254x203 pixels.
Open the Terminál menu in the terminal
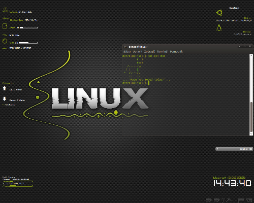coord(163,52)
